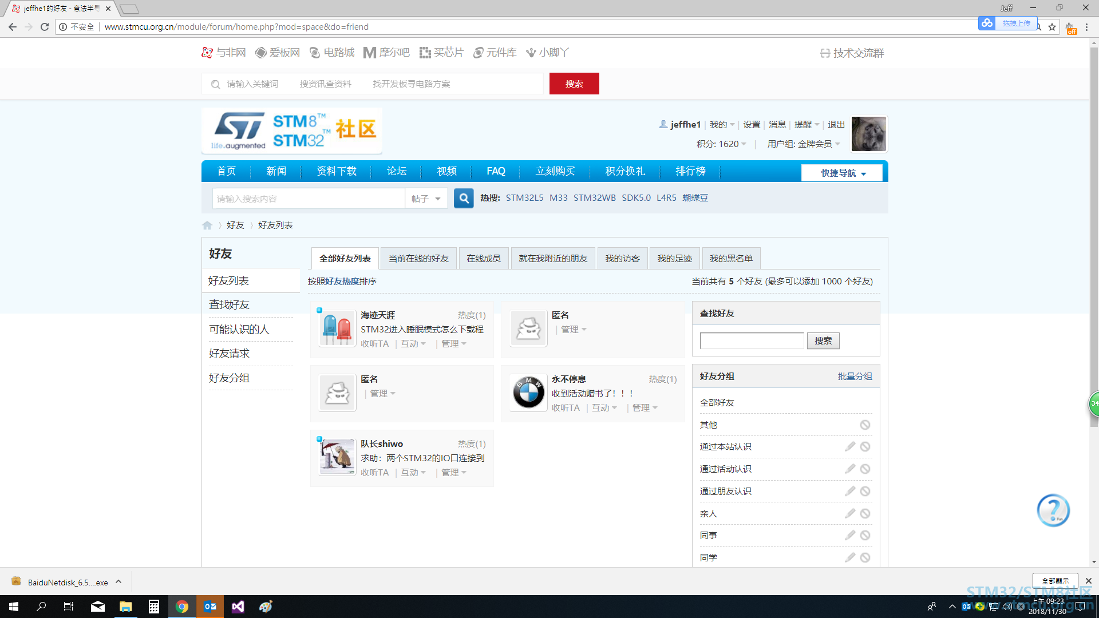
Task: Click the jeffhe1 profile avatar picture
Action: (869, 134)
